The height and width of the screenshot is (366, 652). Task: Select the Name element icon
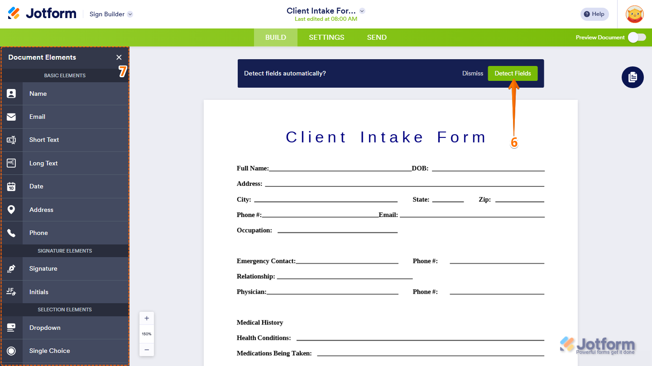coord(11,94)
